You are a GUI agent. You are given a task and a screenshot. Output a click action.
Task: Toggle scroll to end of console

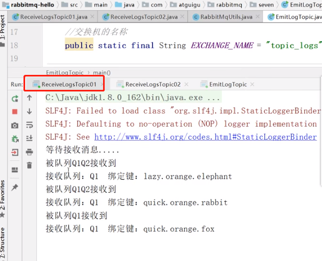[x=29, y=138]
